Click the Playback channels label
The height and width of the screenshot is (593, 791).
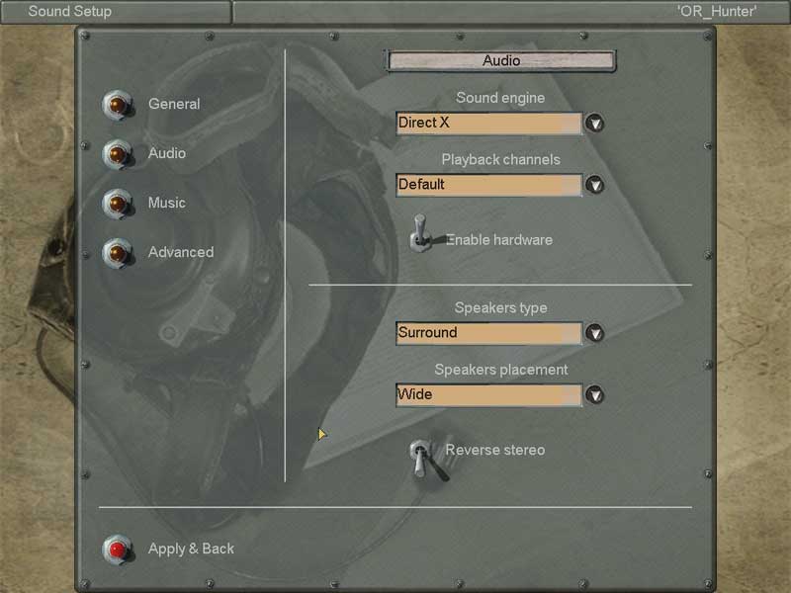pyautogui.click(x=501, y=160)
